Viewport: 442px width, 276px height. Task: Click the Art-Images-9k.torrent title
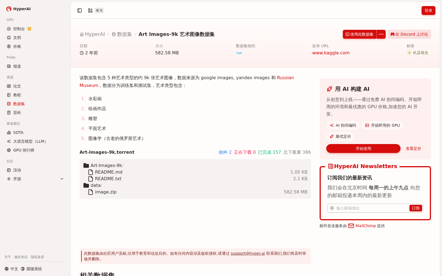[x=107, y=152]
